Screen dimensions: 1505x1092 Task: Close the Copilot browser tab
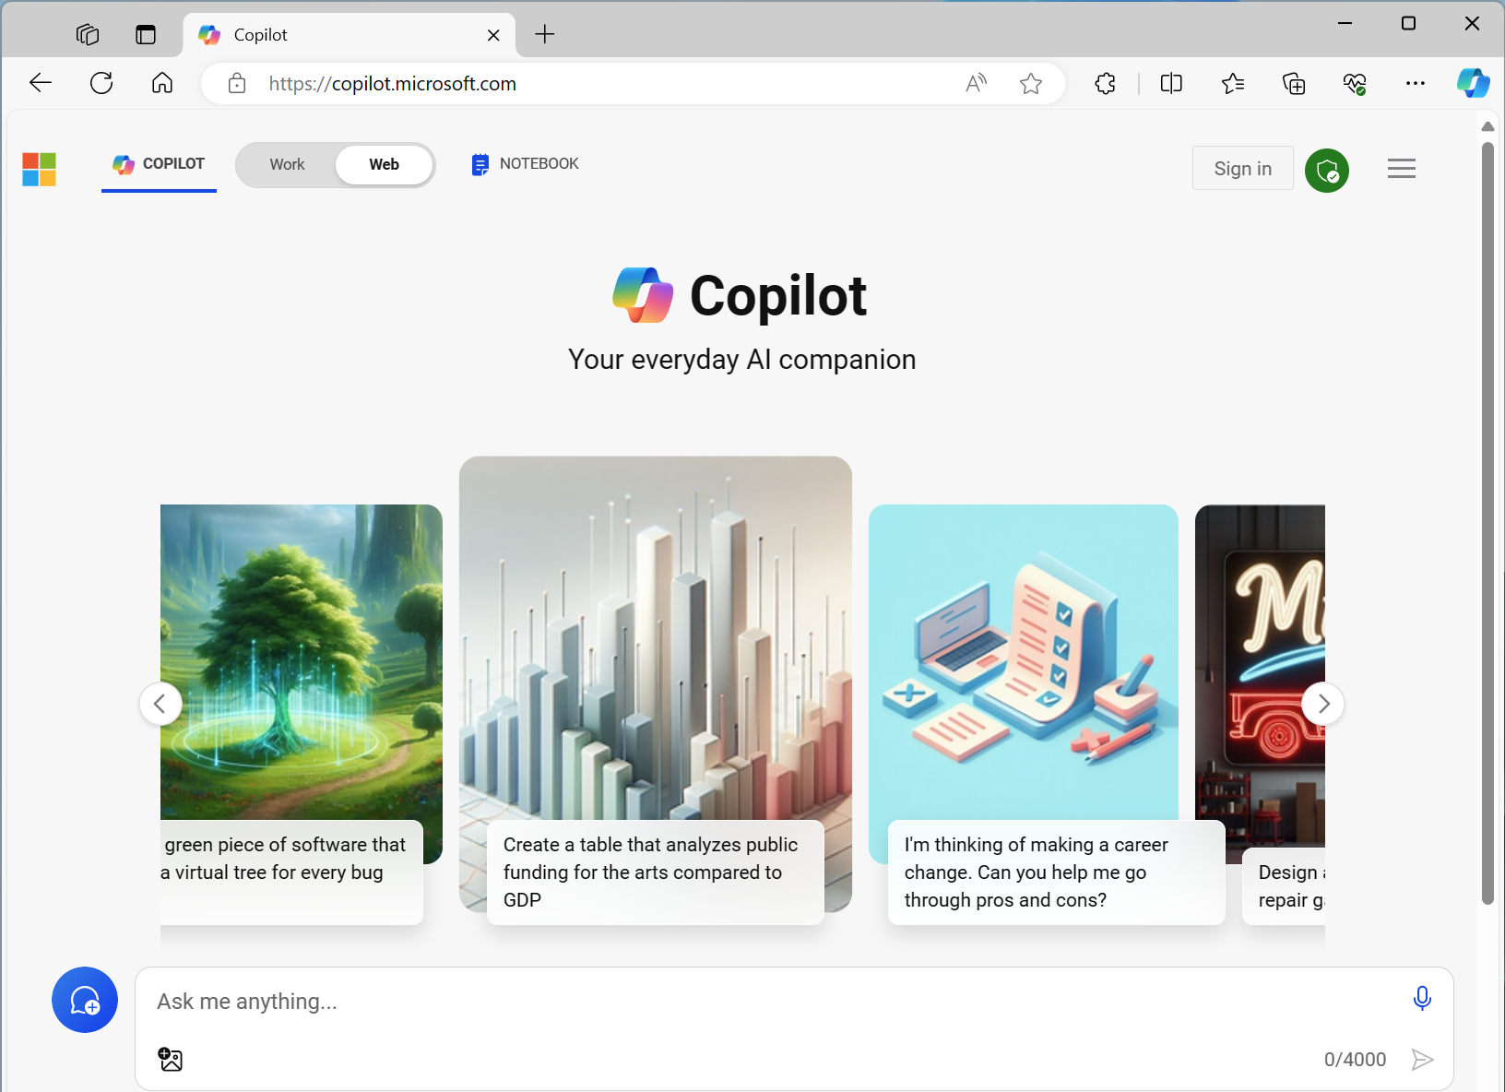click(493, 35)
